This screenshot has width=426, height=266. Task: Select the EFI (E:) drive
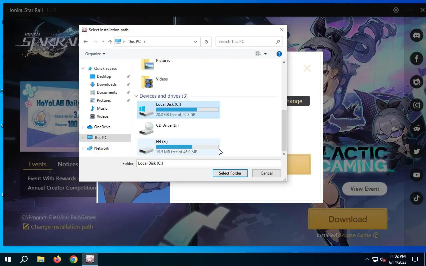[179, 147]
